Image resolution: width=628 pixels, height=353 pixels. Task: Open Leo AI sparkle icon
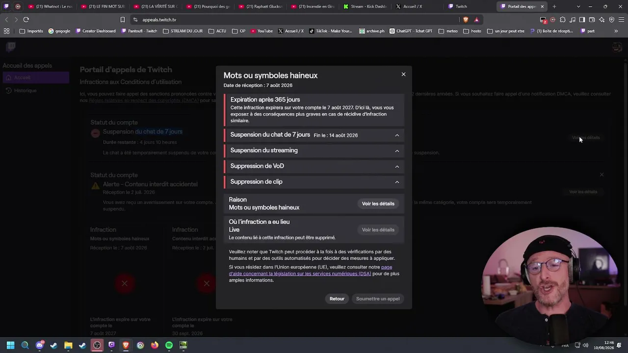click(602, 20)
